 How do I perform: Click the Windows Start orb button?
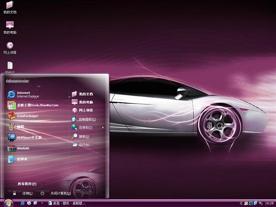click(8, 202)
